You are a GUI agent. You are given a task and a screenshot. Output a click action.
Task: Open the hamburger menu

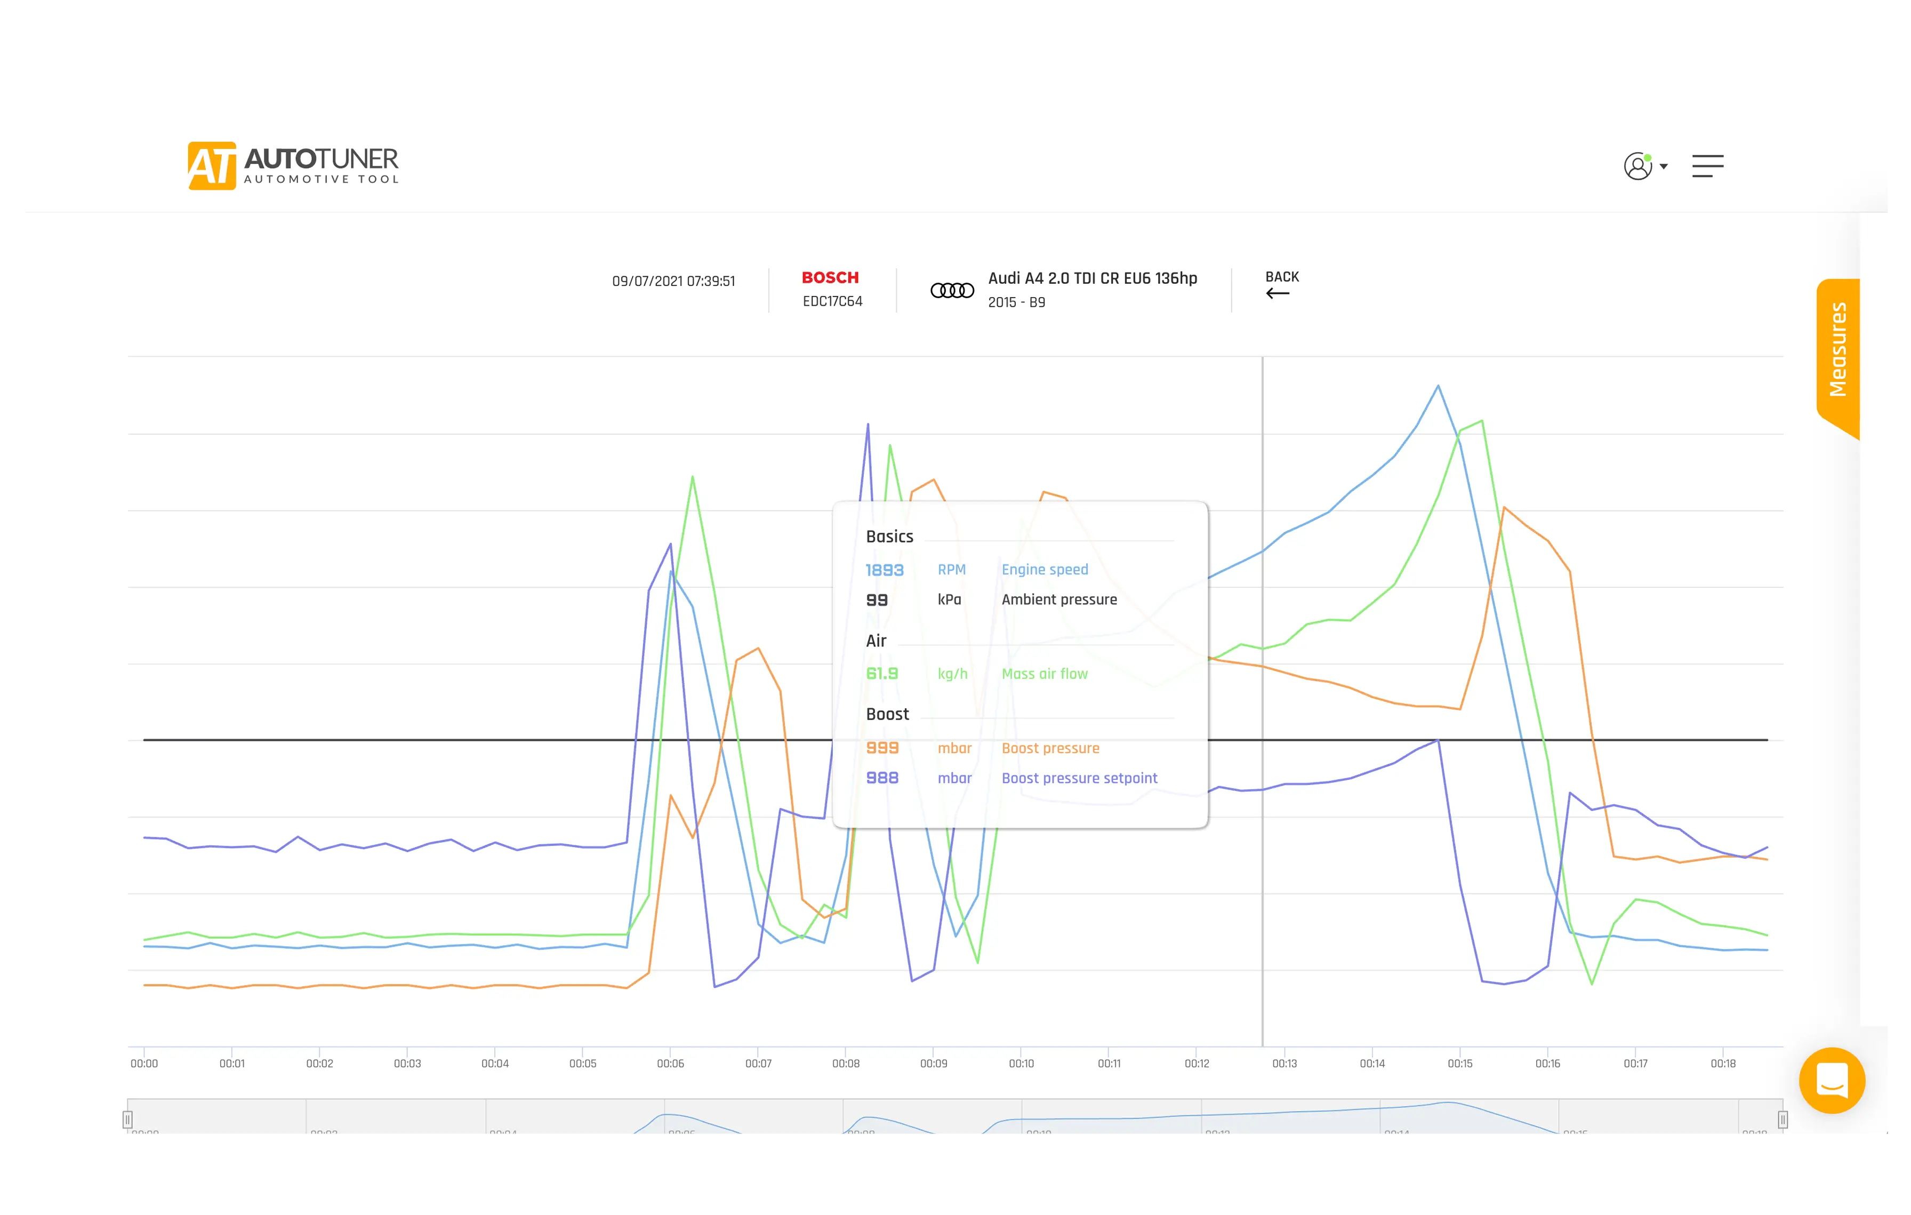[x=1707, y=166]
